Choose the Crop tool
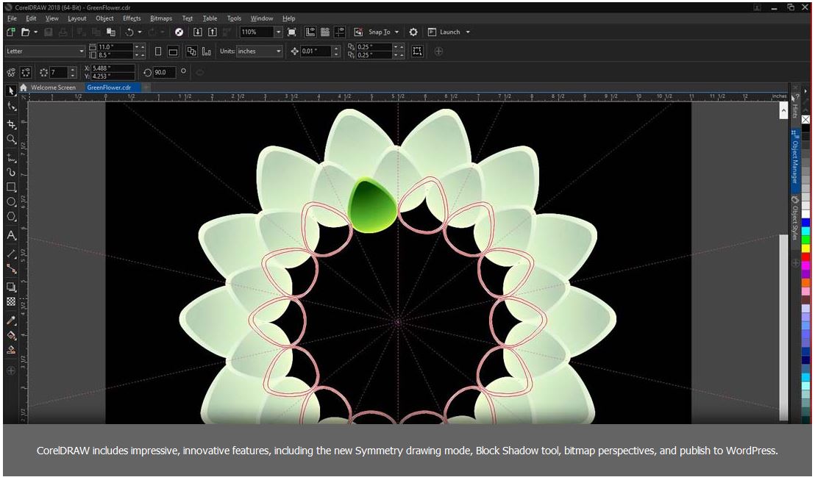815x480 pixels. [x=11, y=124]
